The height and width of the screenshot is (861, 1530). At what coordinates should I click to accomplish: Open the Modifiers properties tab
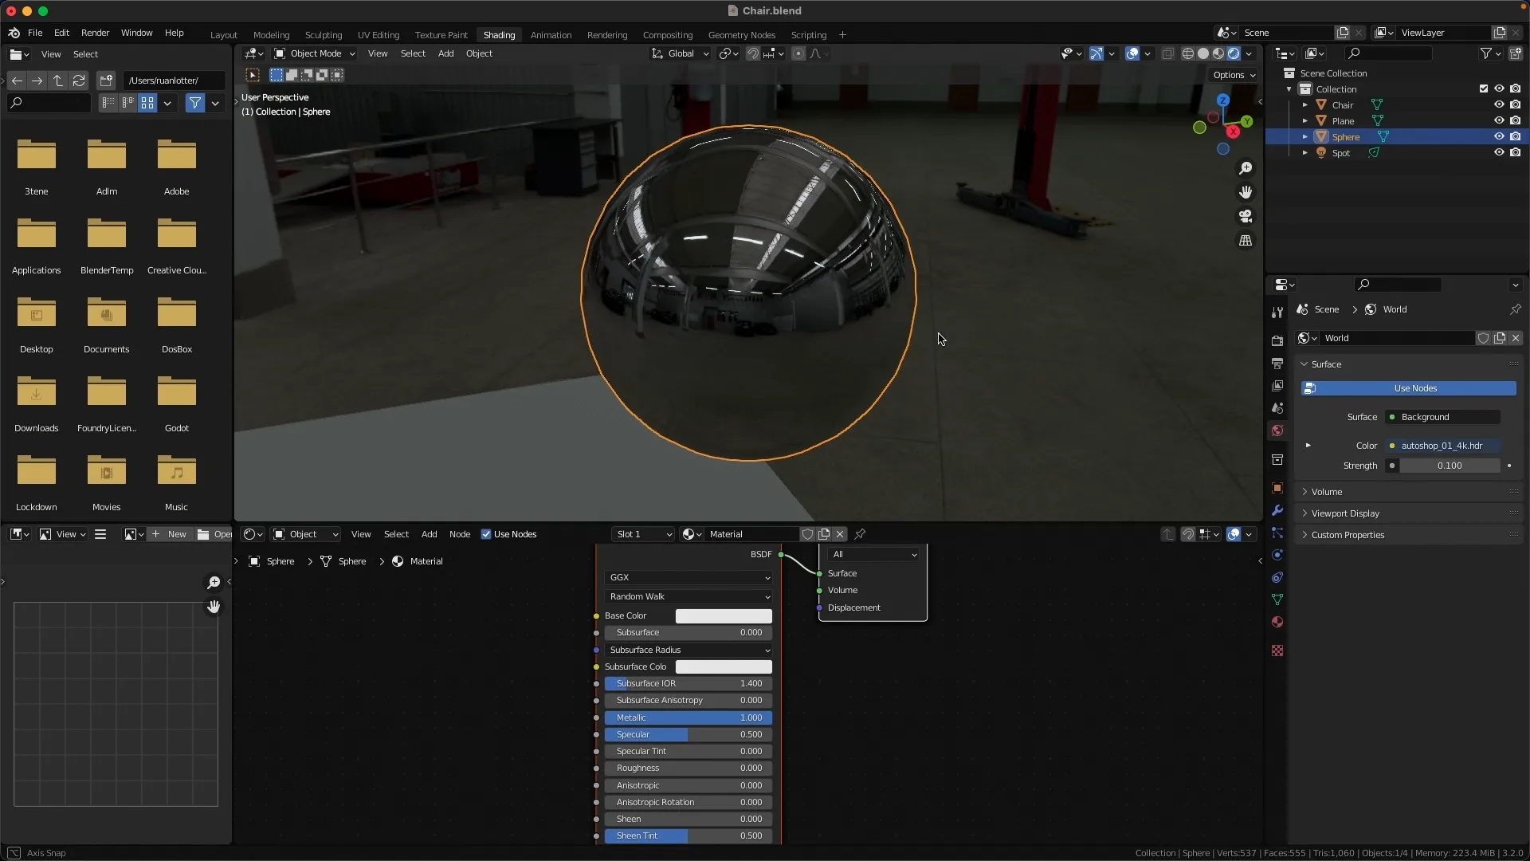click(x=1277, y=510)
